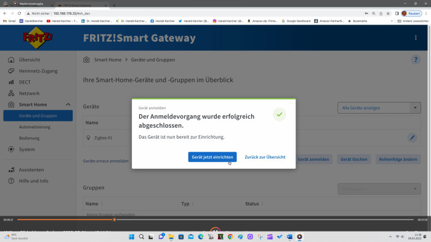Open the Google Dashboard bookmark
The height and width of the screenshot is (242, 431).
point(296,21)
